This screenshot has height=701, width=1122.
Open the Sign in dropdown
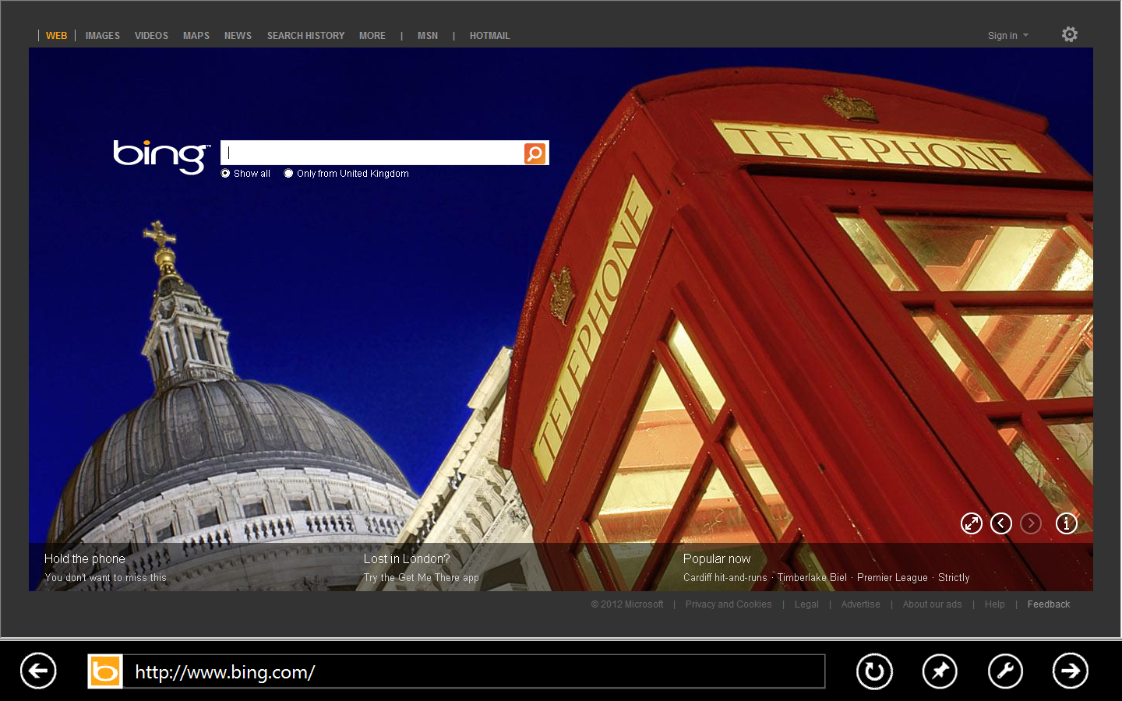(x=1008, y=36)
